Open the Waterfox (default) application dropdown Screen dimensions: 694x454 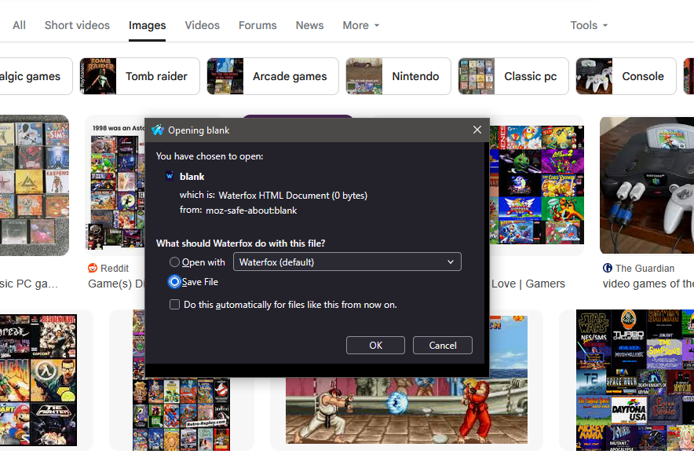[x=347, y=262]
